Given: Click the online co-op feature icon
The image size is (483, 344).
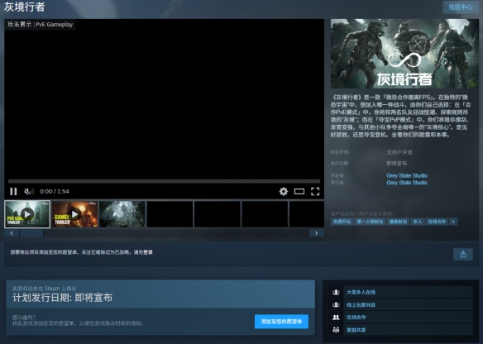Looking at the screenshot, I should point(336,318).
